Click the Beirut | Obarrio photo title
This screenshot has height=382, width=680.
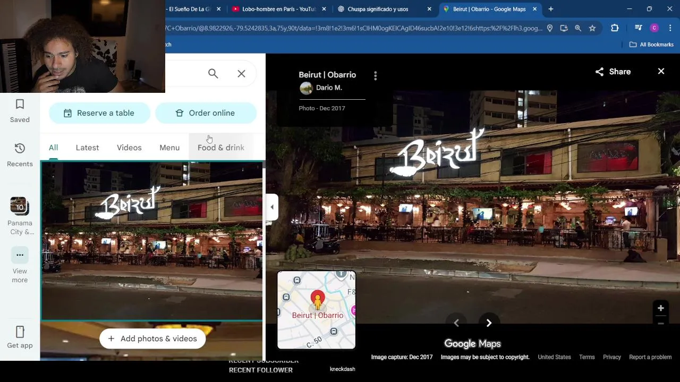pyautogui.click(x=327, y=75)
